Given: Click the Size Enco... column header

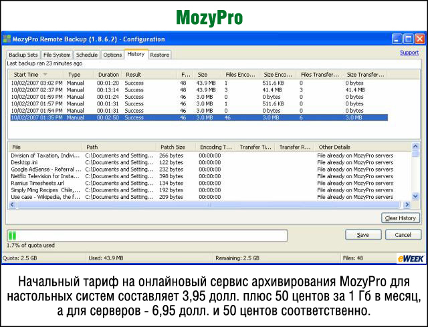Looking at the screenshot, I should pyautogui.click(x=278, y=74).
